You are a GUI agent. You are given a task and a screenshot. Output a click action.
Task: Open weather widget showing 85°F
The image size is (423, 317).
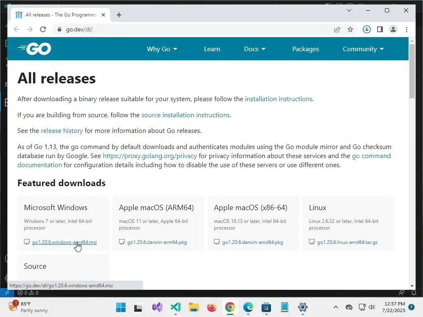(x=28, y=307)
